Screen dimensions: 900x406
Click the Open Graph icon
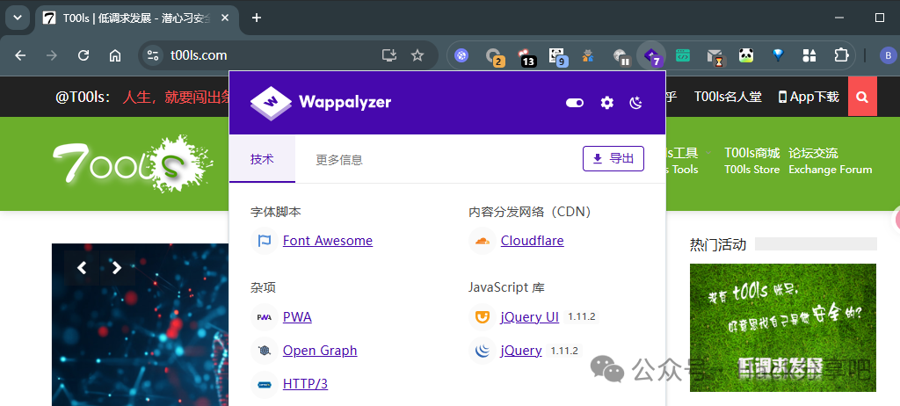264,351
